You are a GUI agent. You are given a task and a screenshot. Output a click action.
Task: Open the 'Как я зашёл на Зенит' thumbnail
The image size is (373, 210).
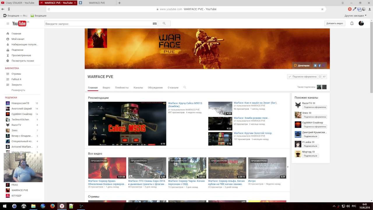point(220,108)
